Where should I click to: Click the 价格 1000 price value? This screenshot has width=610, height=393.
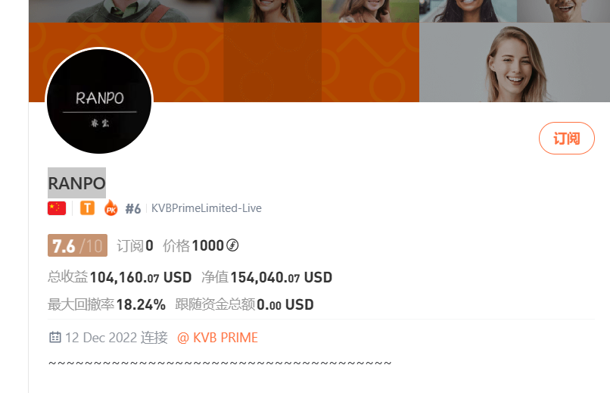(193, 246)
